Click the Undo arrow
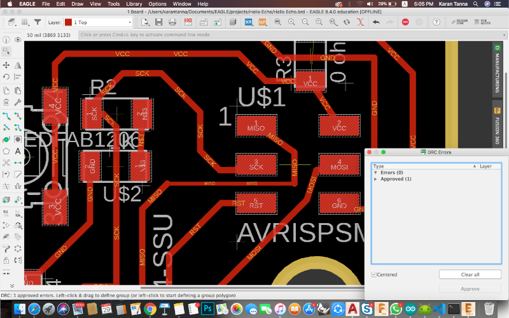The height and width of the screenshot is (318, 509). [376, 22]
